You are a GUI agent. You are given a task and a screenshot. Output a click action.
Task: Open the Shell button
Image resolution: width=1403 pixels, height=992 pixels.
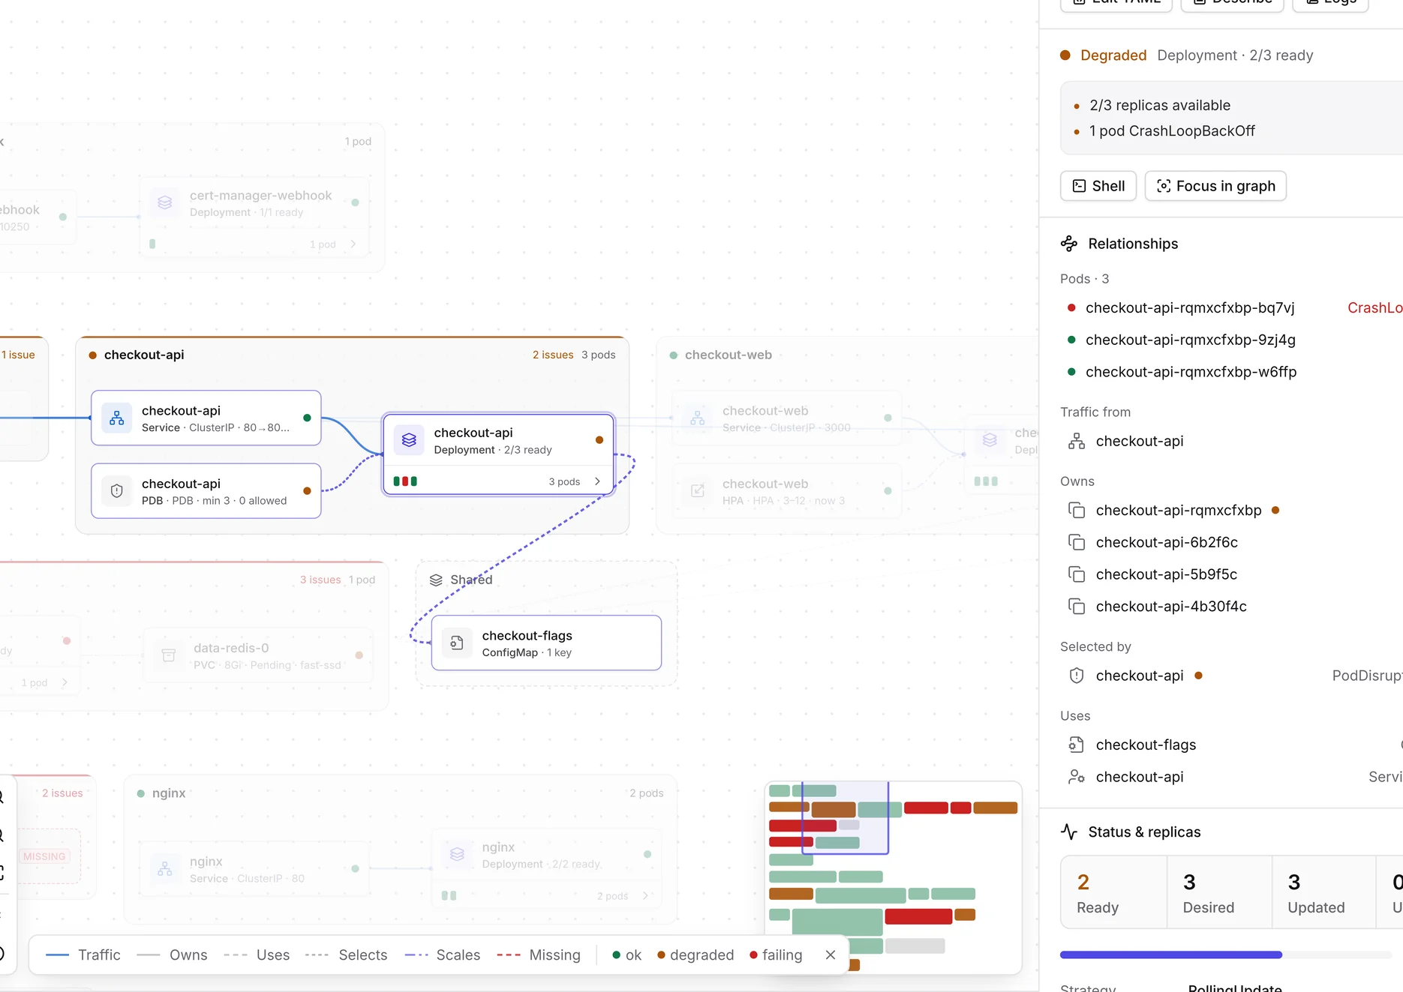point(1098,186)
